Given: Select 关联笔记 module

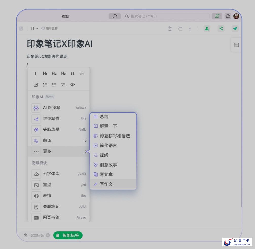Looking at the screenshot, I should (59, 207).
